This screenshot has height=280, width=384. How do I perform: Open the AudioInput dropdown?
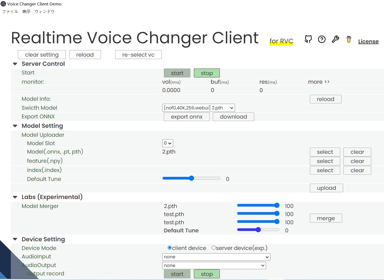point(216,257)
